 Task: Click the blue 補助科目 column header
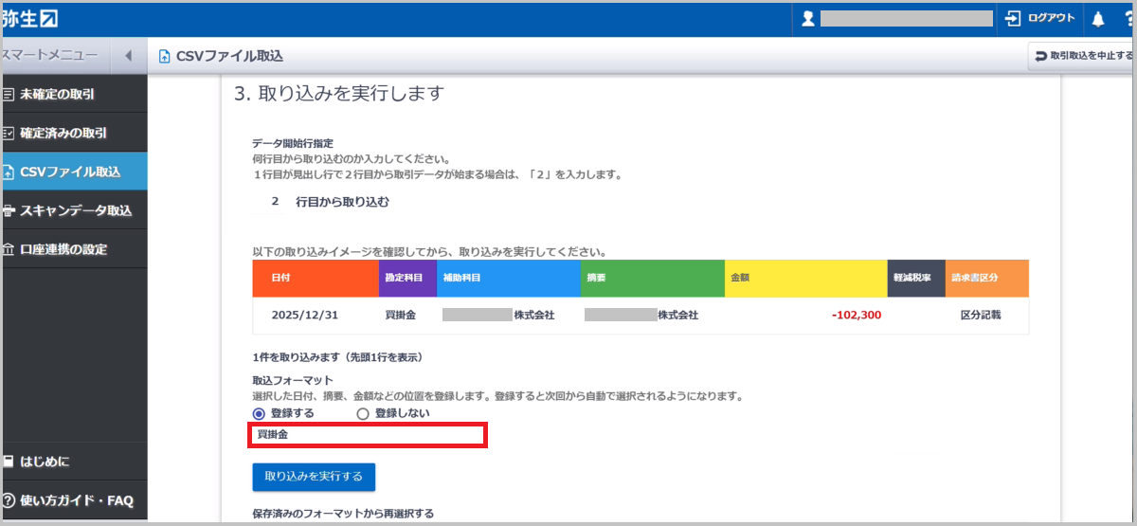pyautogui.click(x=509, y=279)
